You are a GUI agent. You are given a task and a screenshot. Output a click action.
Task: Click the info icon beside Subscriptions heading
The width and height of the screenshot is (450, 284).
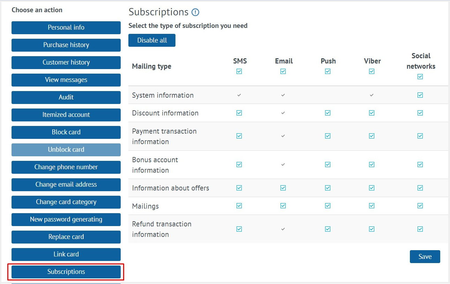click(x=195, y=12)
